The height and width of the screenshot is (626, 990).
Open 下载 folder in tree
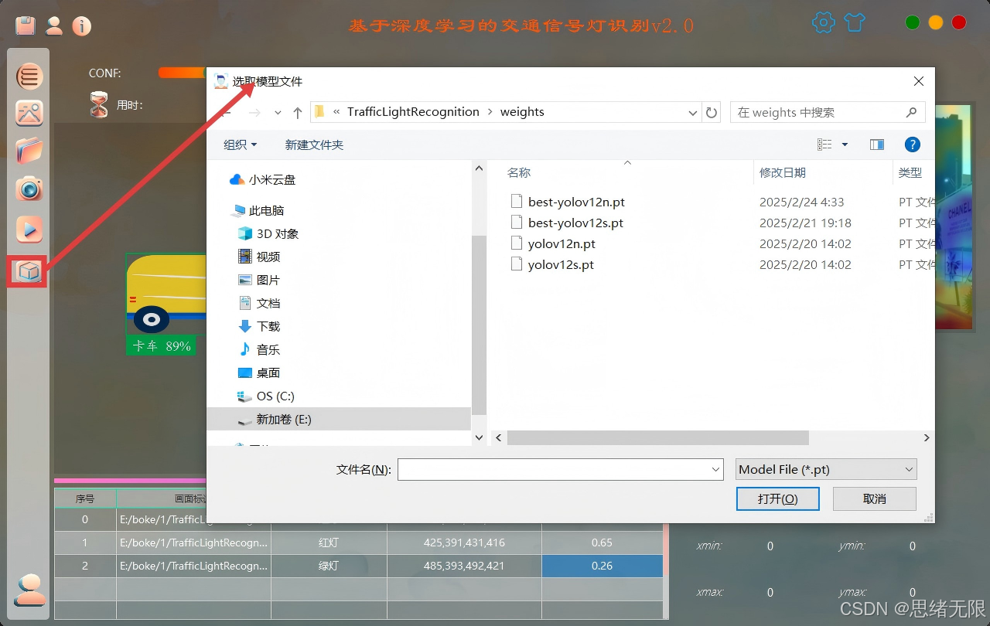pos(259,326)
